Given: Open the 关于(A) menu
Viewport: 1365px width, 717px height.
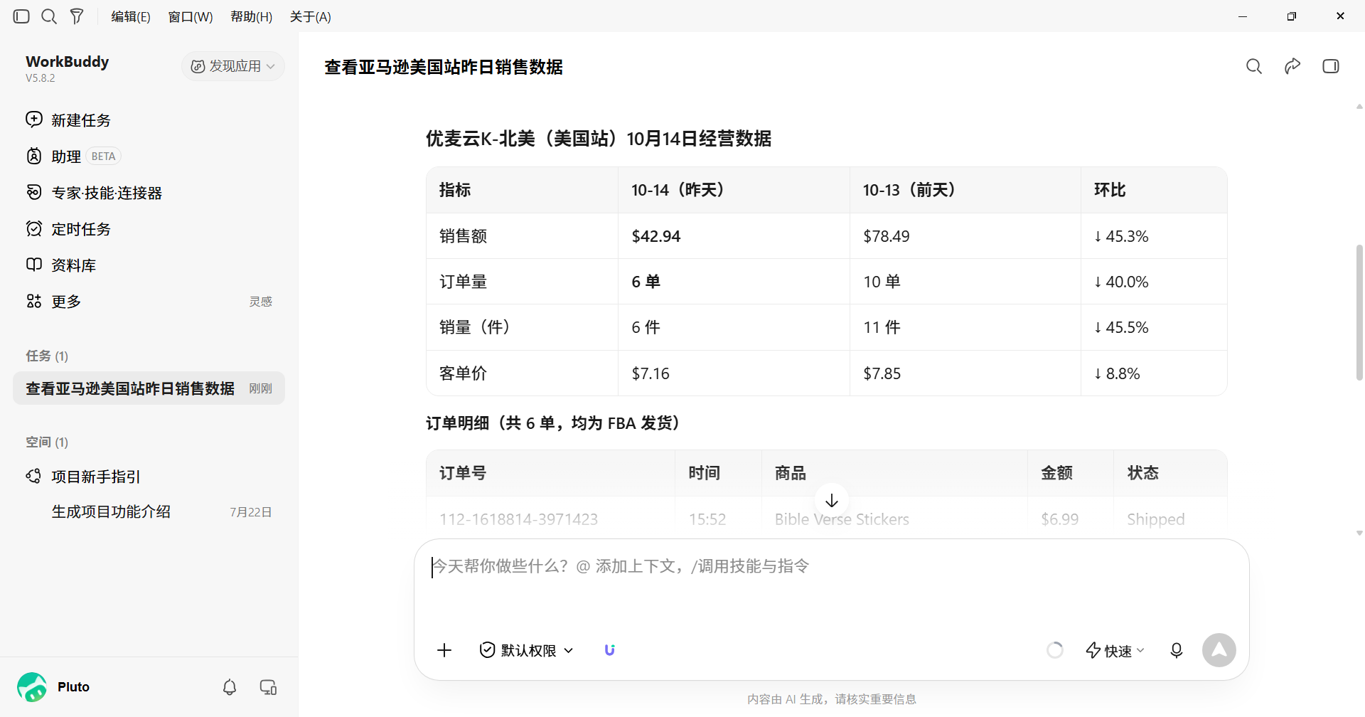Looking at the screenshot, I should tap(310, 16).
